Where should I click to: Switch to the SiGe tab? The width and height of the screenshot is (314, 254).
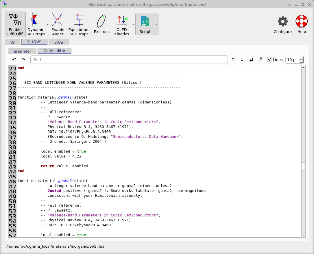click(x=58, y=42)
